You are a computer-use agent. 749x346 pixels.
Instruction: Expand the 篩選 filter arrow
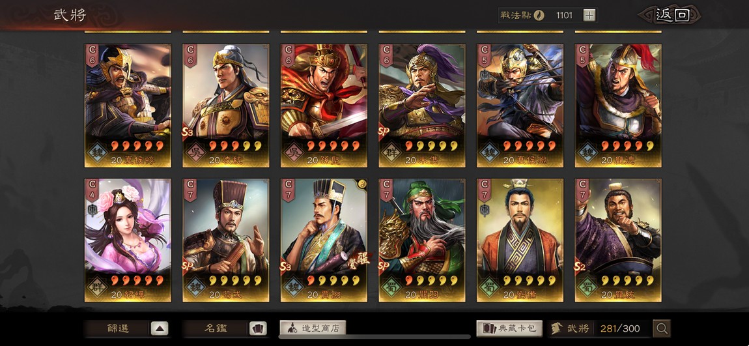[160, 328]
